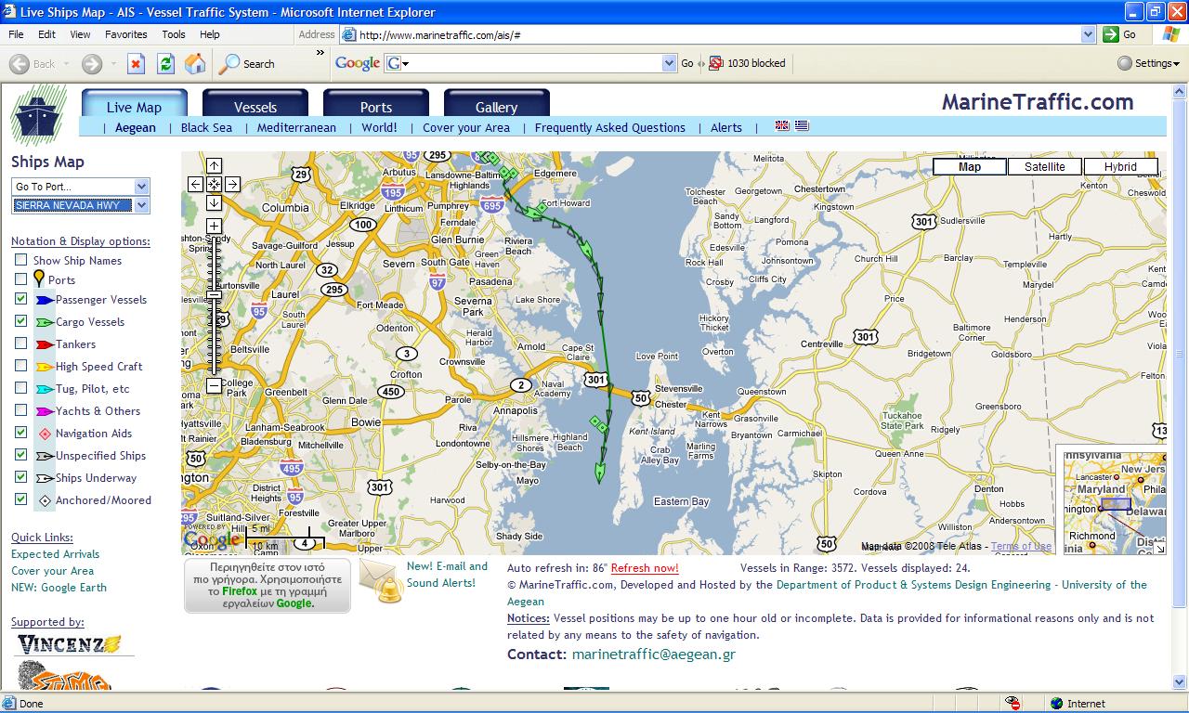The image size is (1189, 713).
Task: Open the Go To Port dropdown
Action: (x=80, y=187)
